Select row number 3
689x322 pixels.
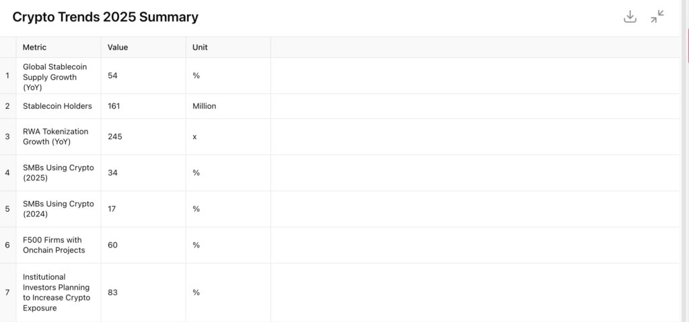(x=7, y=136)
